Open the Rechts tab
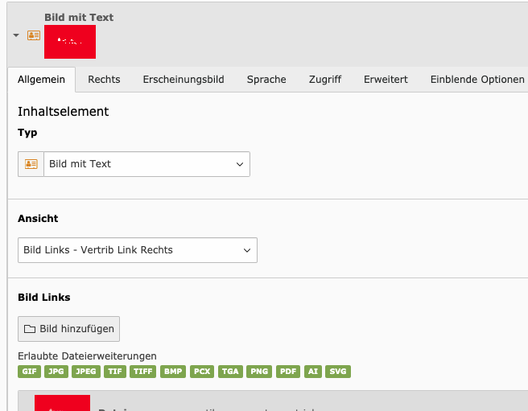The width and height of the screenshot is (528, 411). pos(104,80)
